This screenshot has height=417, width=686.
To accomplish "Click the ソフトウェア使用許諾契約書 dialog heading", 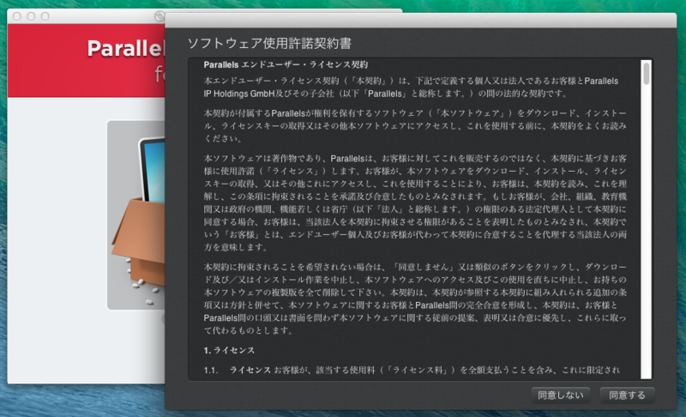I will (269, 43).
